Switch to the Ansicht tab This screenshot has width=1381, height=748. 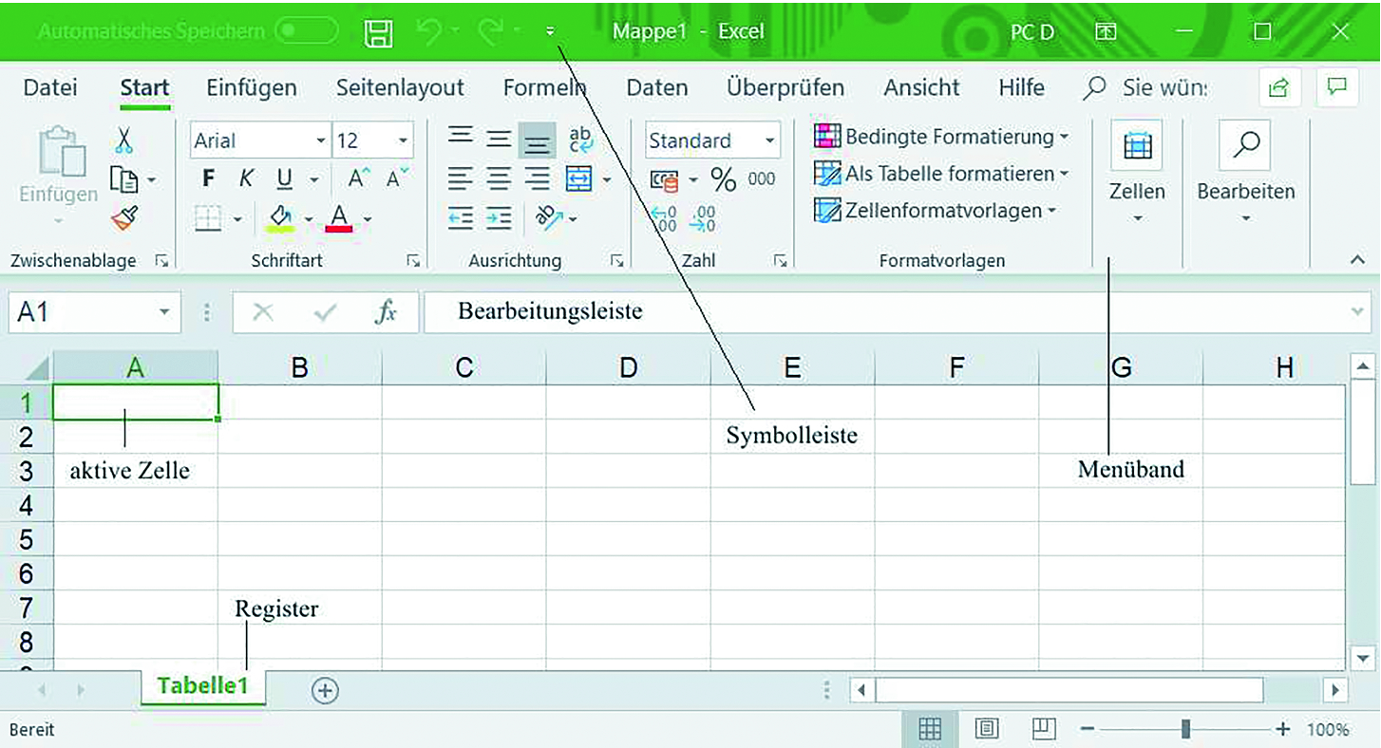[922, 87]
